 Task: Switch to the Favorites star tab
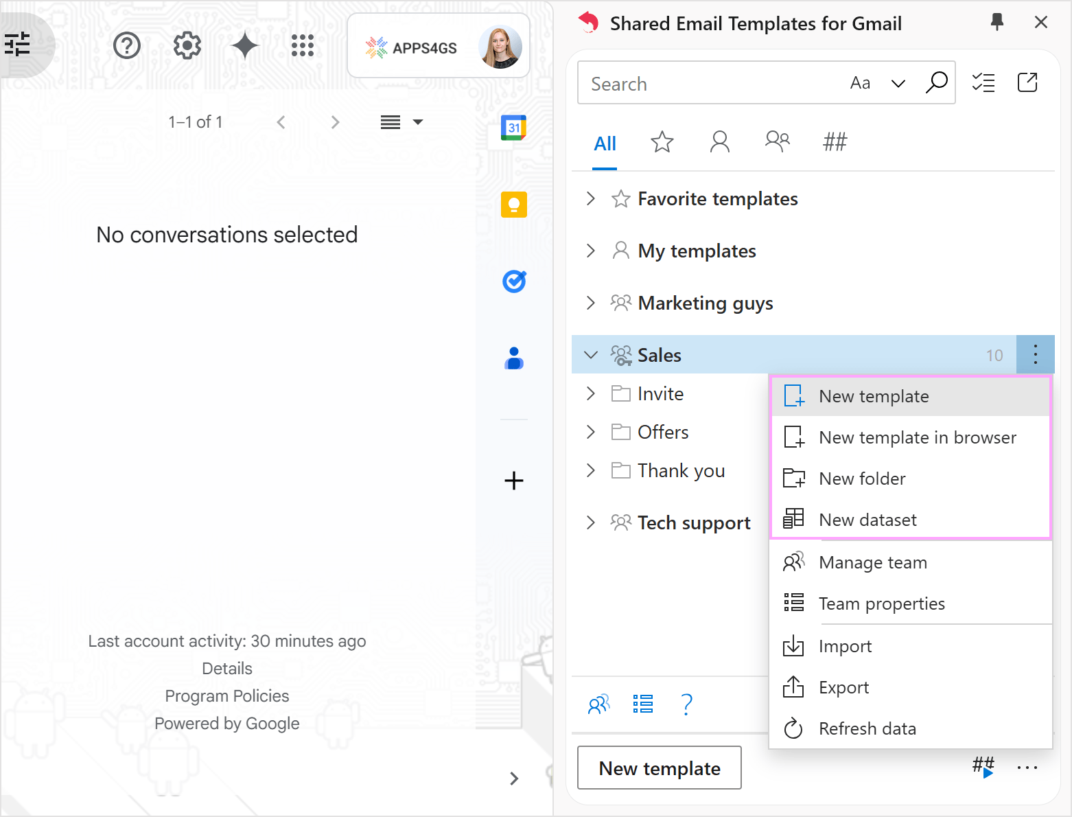662,142
